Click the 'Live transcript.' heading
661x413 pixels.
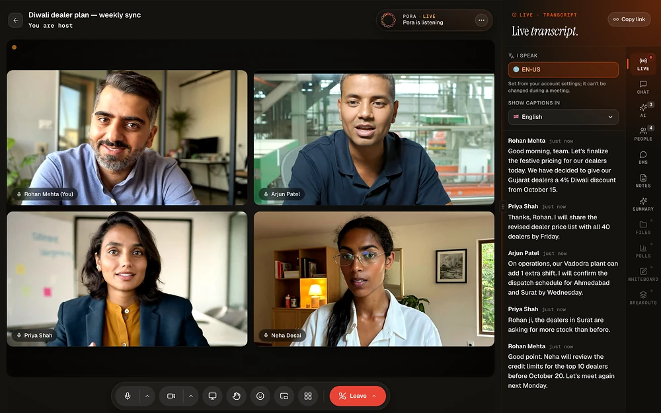pyautogui.click(x=545, y=31)
